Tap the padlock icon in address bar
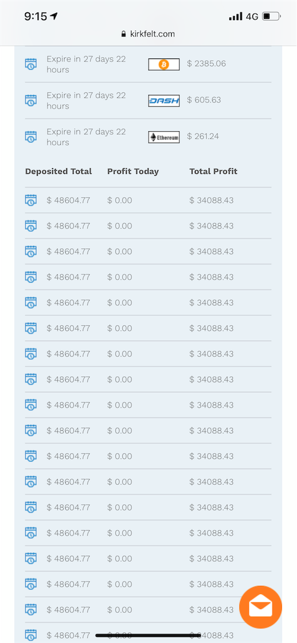 point(123,34)
